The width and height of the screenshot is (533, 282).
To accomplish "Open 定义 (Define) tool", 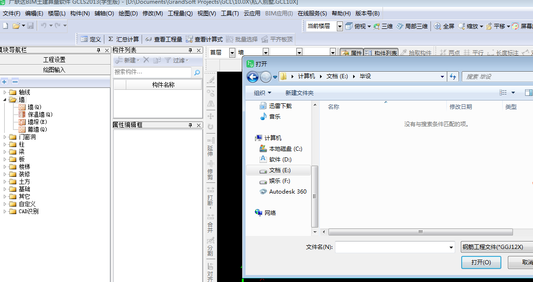I will coord(90,40).
